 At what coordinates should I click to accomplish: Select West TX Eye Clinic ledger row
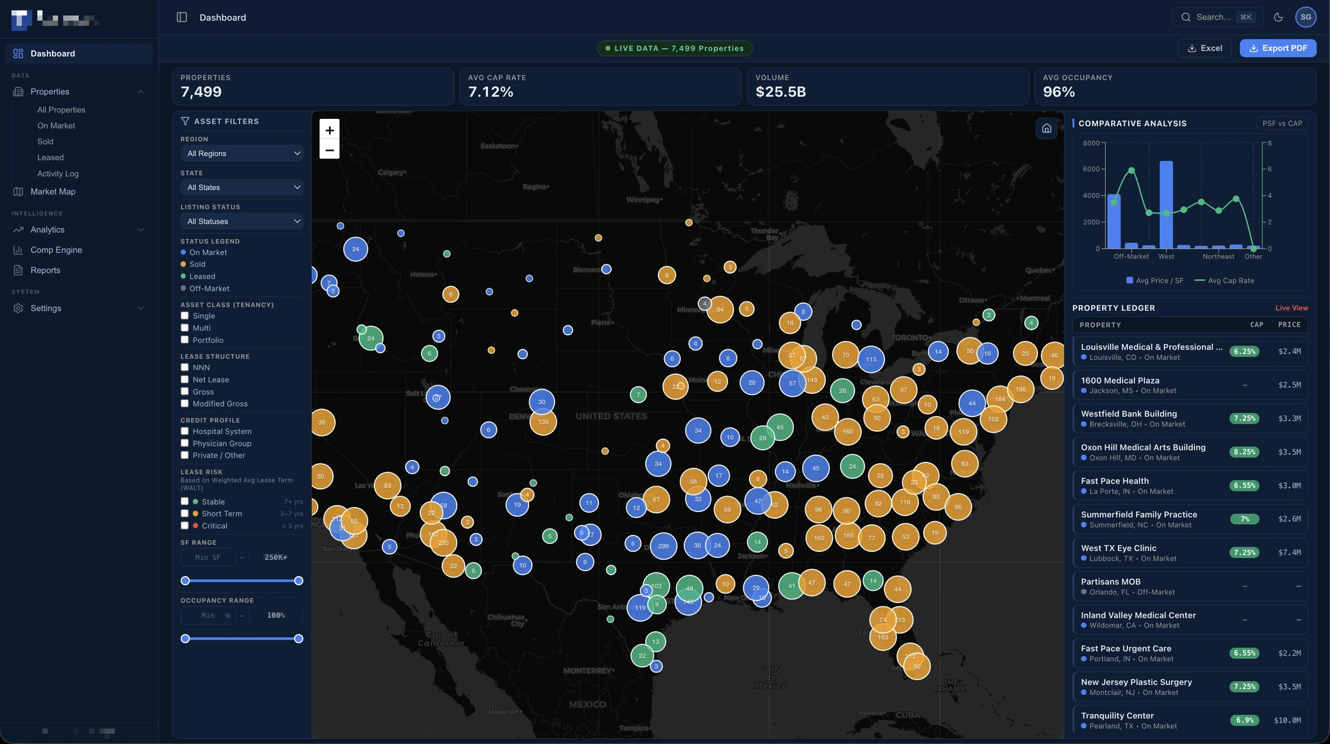click(1190, 553)
